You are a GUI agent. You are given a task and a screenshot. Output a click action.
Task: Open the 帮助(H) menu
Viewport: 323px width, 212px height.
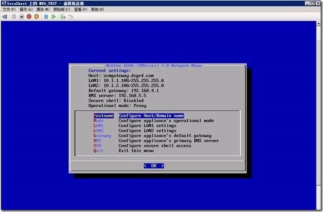97,9
